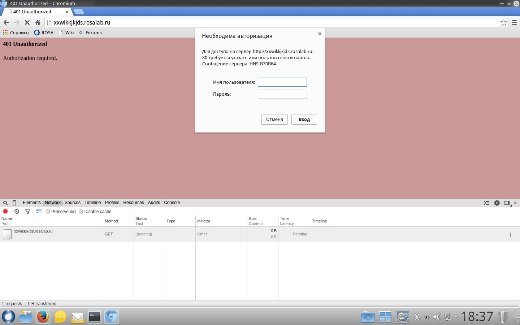This screenshot has height=325, width=520.
Task: Click the request's document file icon
Action: click(7, 234)
